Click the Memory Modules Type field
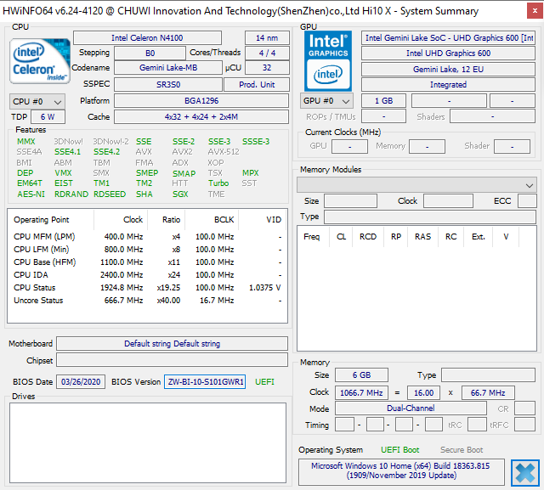This screenshot has width=544, height=490. (430, 217)
